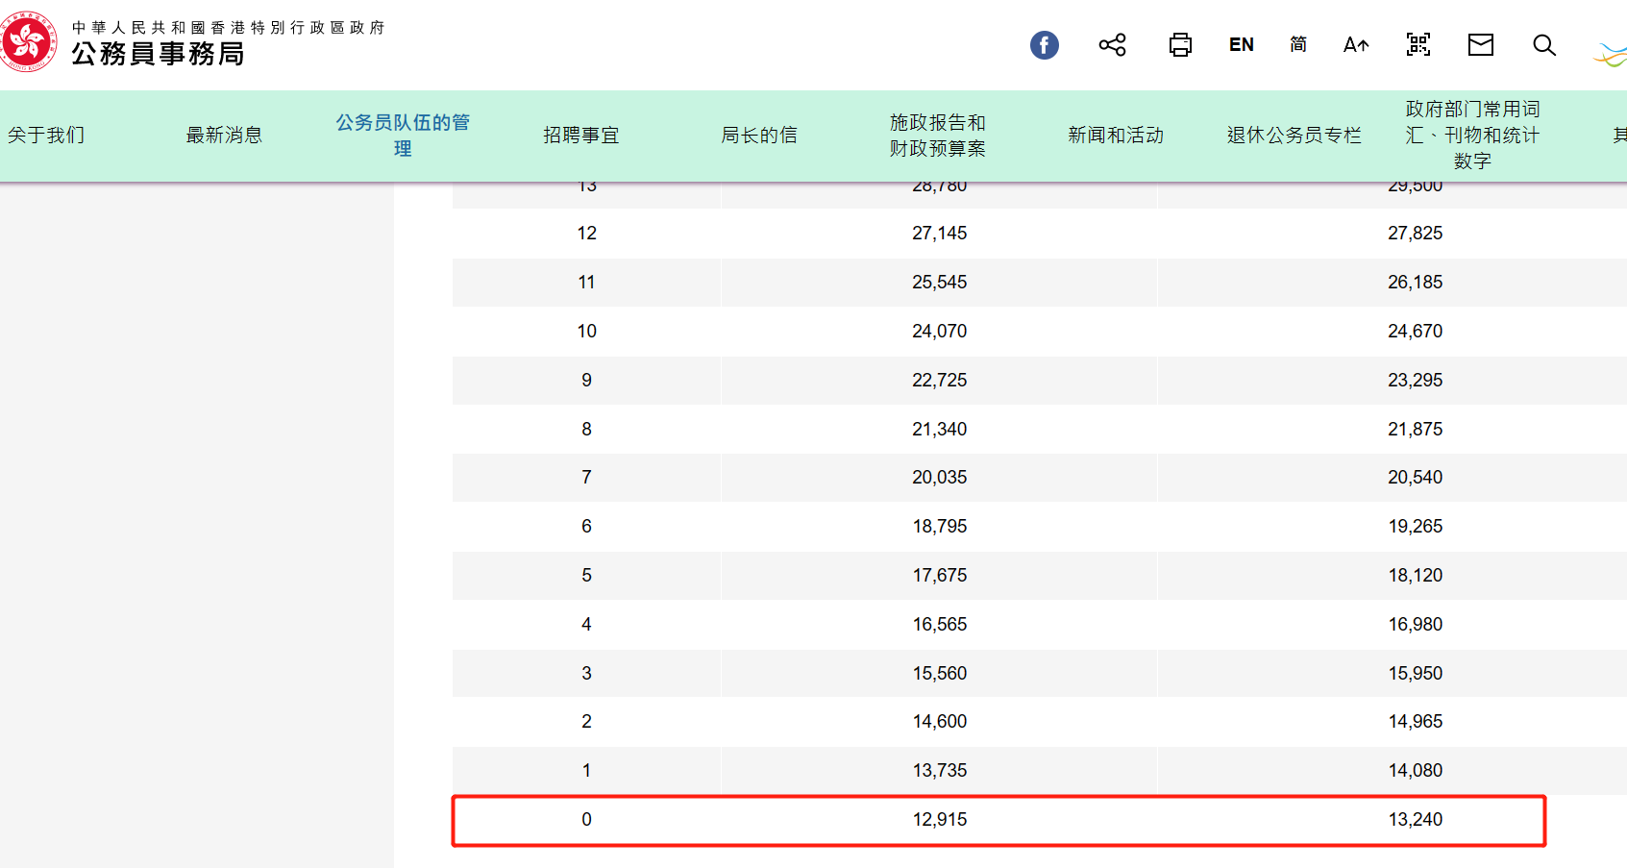1627x868 pixels.
Task: Show the QR code icon
Action: coord(1417,44)
